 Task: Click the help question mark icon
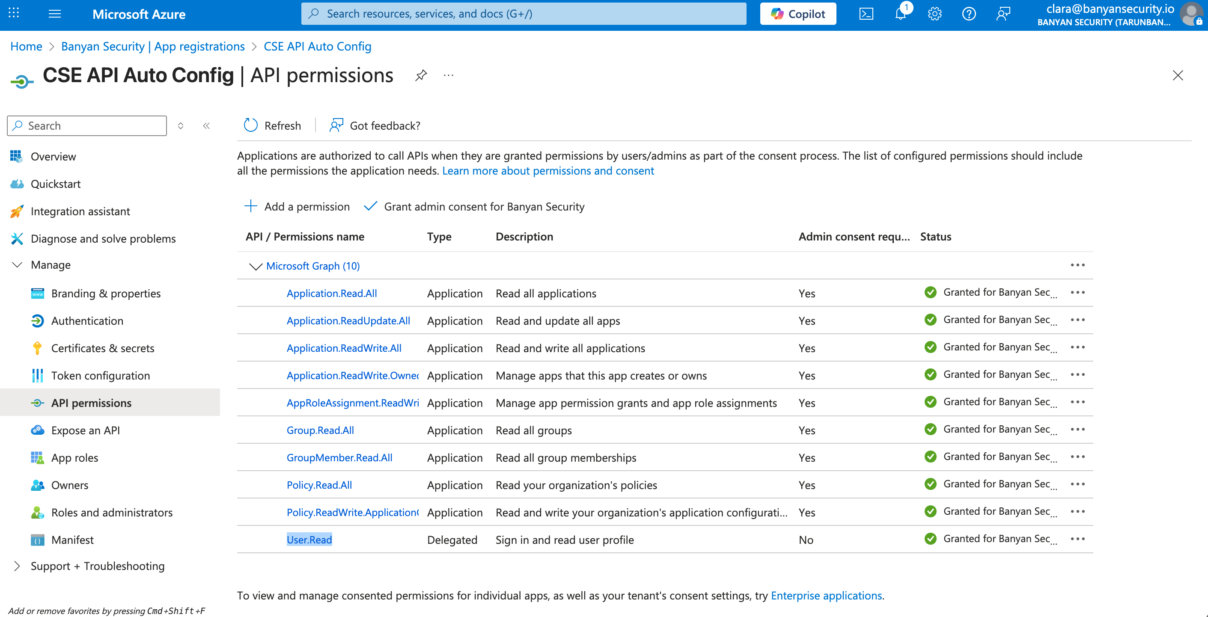coord(968,14)
